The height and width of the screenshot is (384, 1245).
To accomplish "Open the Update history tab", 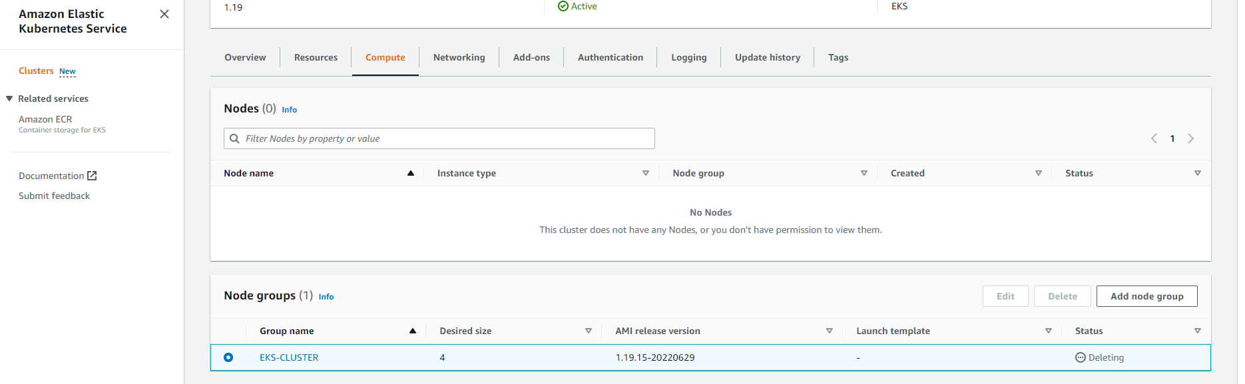I will point(768,57).
